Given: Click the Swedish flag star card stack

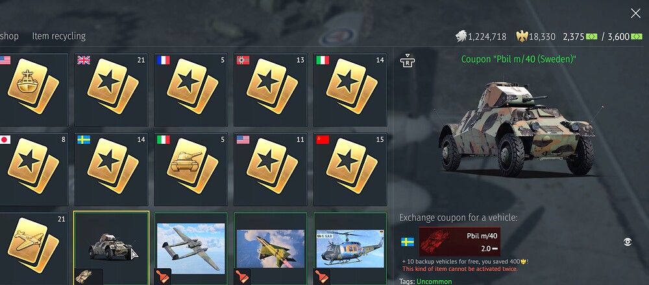Looking at the screenshot, I should pos(112,169).
